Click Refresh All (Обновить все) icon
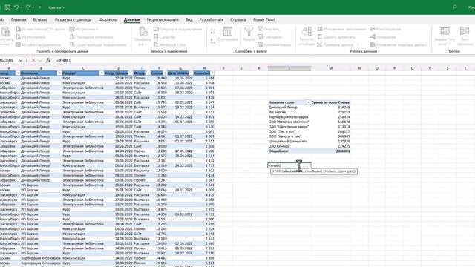The image size is (475, 267). (x=142, y=32)
